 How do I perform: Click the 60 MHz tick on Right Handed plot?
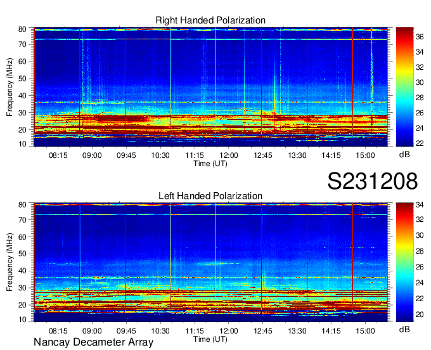pos(22,62)
